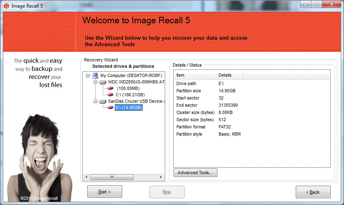Open Advanced Tools...
The image size is (344, 205).
click(x=195, y=173)
